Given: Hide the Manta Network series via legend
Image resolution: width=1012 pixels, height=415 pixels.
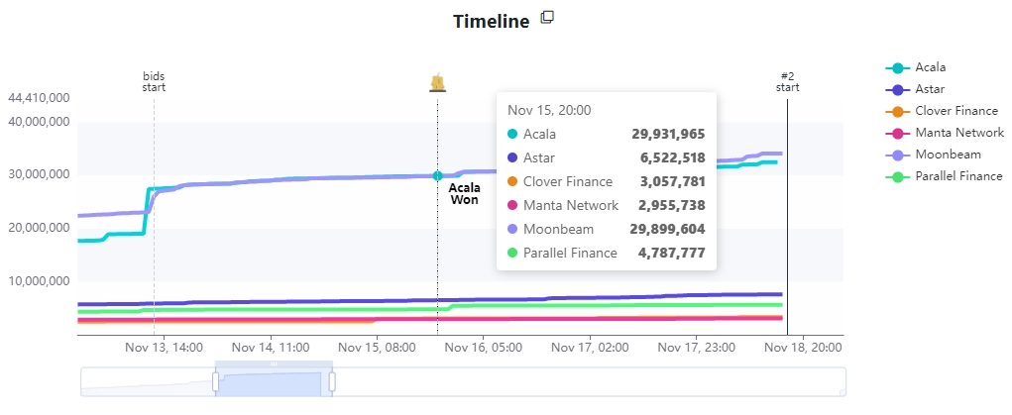Looking at the screenshot, I should pos(958,133).
